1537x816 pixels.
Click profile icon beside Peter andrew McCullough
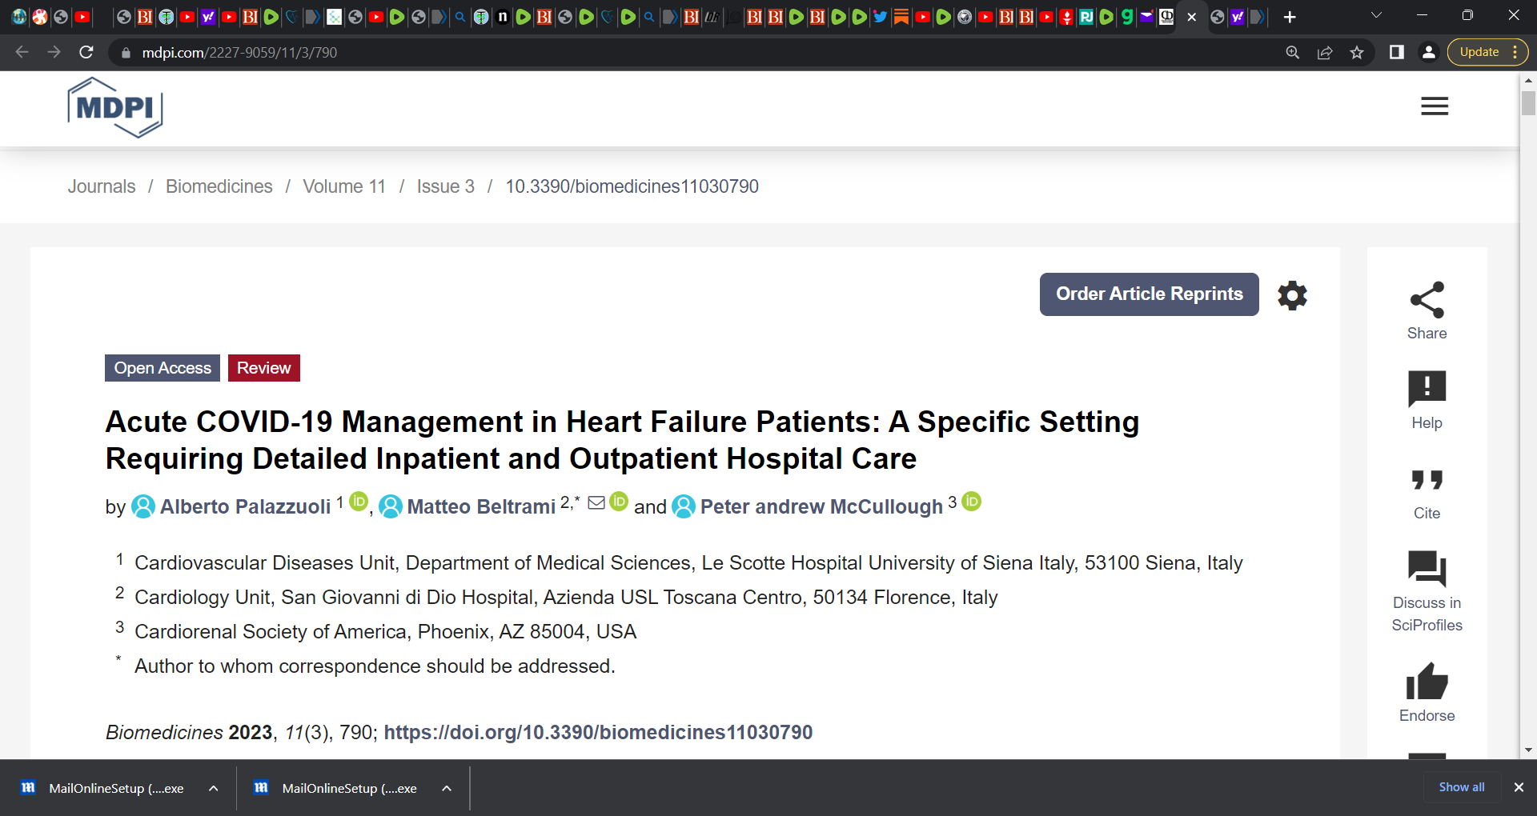click(x=683, y=507)
